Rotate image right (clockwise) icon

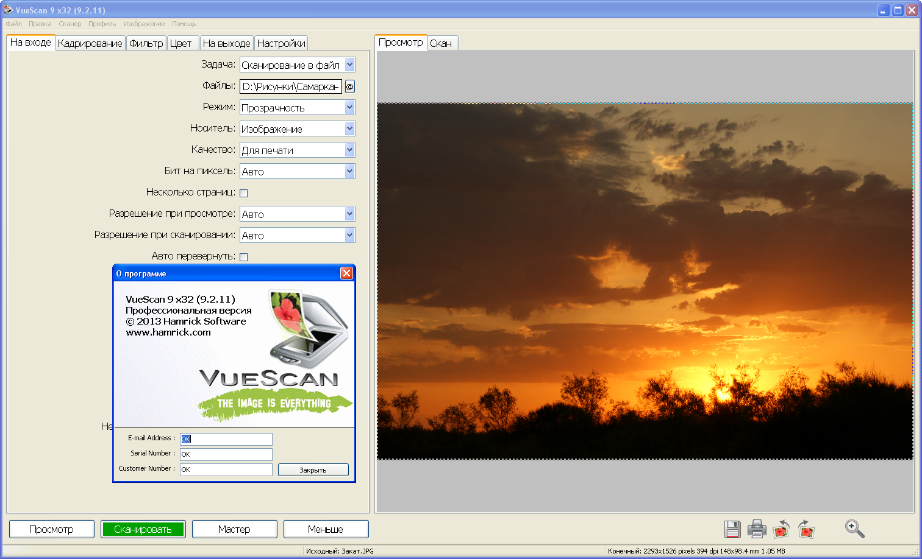click(806, 529)
